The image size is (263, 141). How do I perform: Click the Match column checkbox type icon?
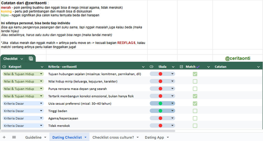(181, 67)
